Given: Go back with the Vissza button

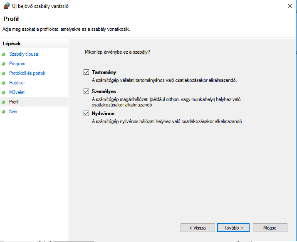Looking at the screenshot, I should (x=198, y=228).
